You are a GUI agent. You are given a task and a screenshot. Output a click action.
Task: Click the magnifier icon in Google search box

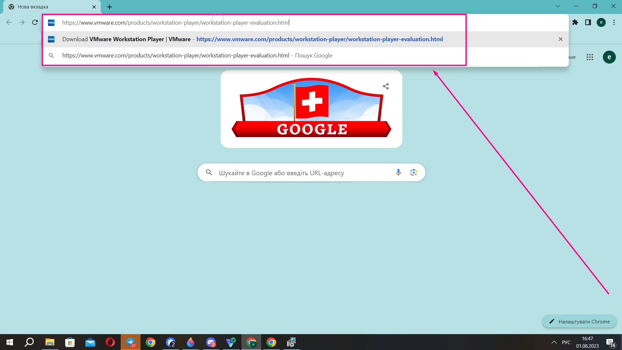(x=209, y=173)
